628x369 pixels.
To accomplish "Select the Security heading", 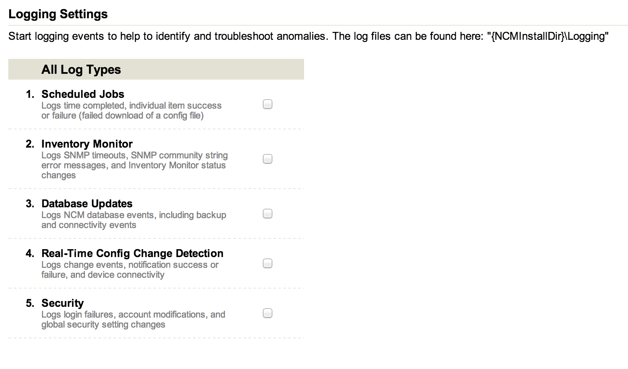I will tap(63, 303).
